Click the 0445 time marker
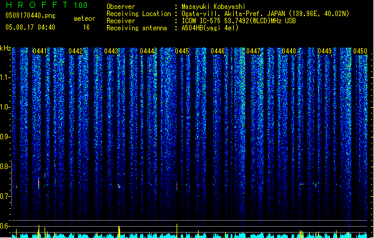Image resolution: width=374 pixels, height=238 pixels. tap(182, 51)
